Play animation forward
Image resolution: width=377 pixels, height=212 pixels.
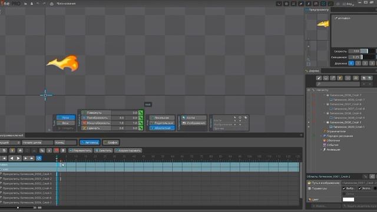18,158
